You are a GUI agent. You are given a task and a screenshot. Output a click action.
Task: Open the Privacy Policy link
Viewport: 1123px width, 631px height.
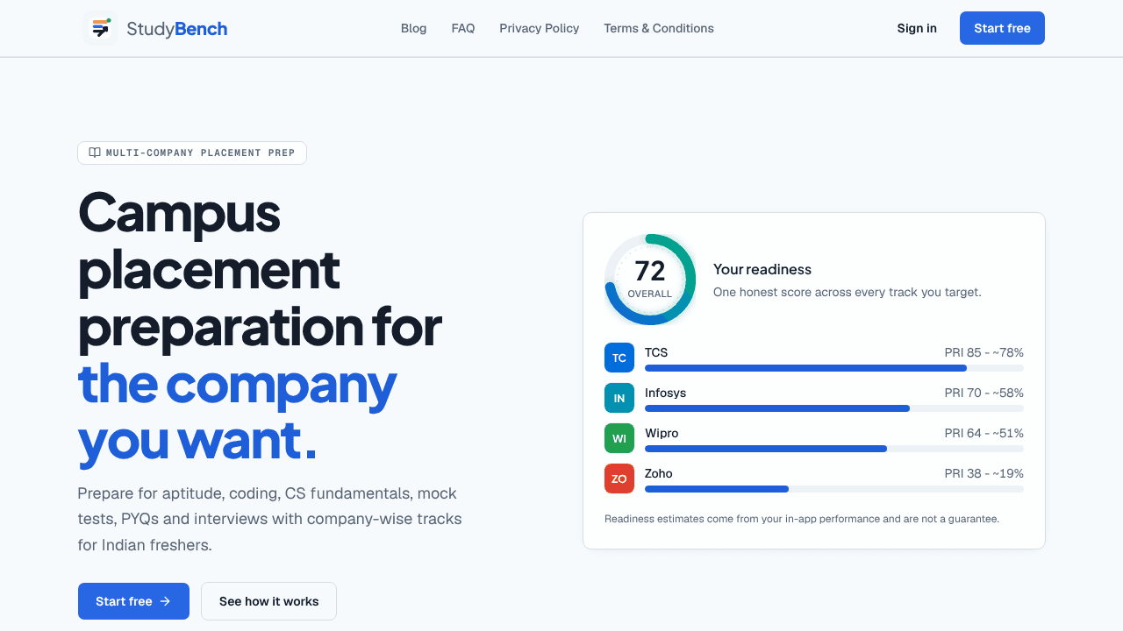point(540,28)
